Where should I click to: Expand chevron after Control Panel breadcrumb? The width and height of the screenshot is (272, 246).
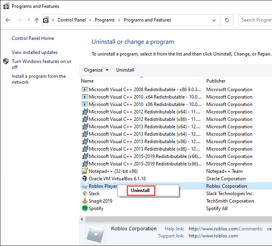pyautogui.click(x=90, y=20)
